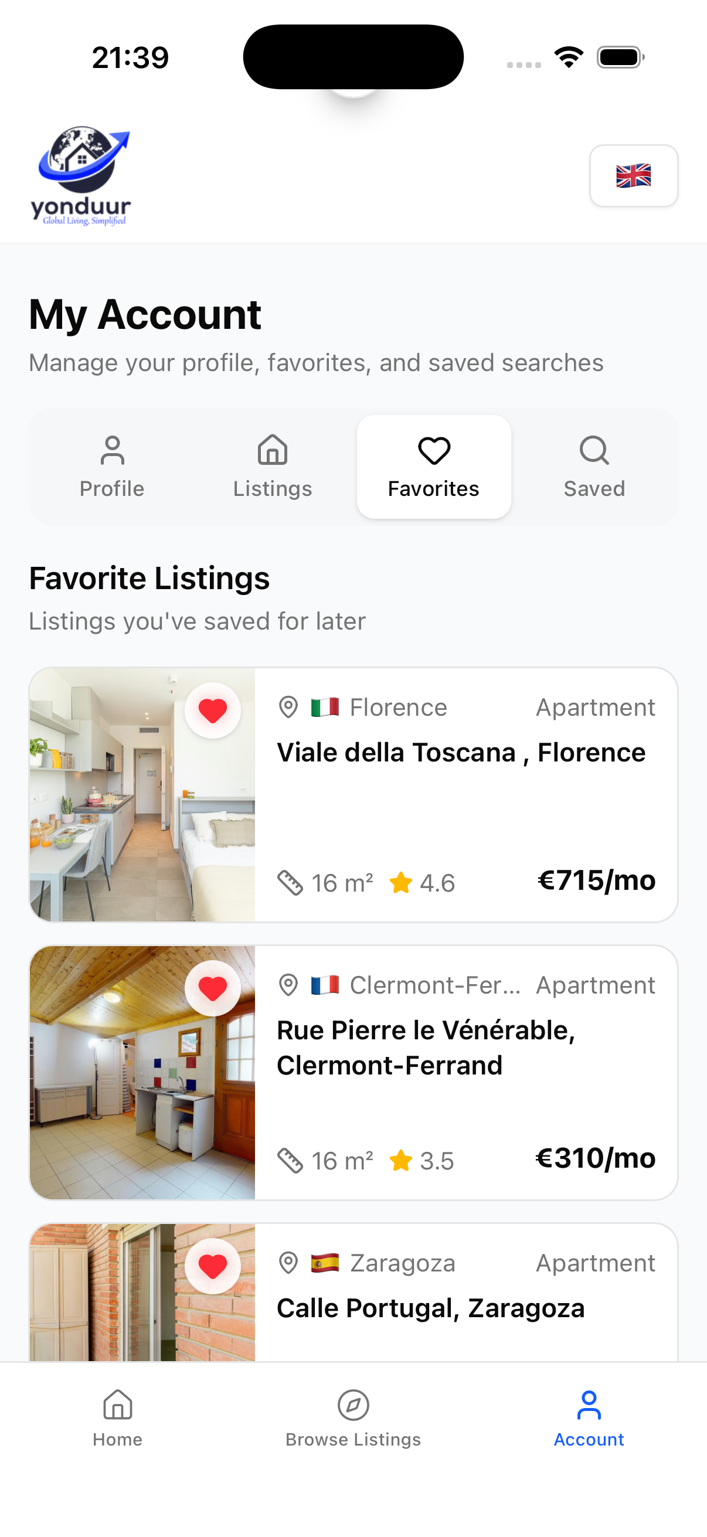Open Calle Portugal, Zaragoza listing
Screen dimensions: 707x1537
430,1308
